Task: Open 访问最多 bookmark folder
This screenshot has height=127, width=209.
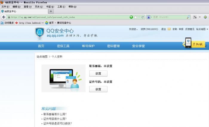Action: pos(7,23)
